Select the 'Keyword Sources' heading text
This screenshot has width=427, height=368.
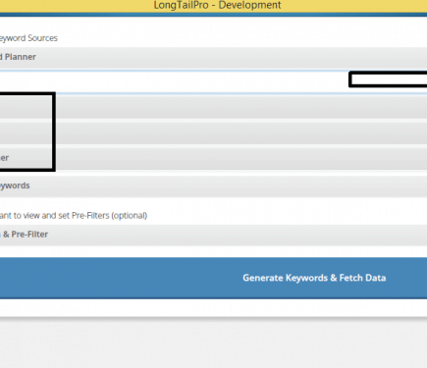pos(28,38)
